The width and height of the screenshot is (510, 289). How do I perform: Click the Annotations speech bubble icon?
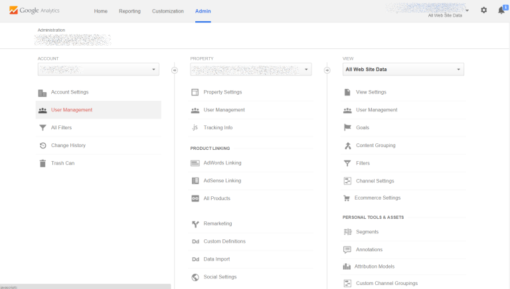pos(347,250)
